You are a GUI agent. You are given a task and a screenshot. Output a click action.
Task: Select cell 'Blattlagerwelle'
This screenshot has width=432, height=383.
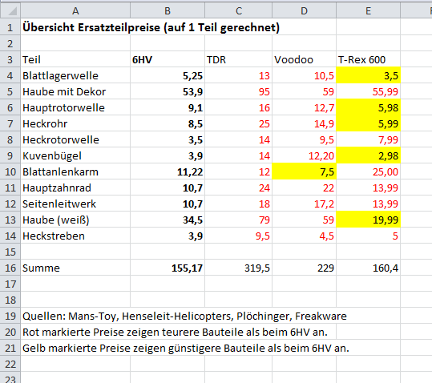coord(75,75)
